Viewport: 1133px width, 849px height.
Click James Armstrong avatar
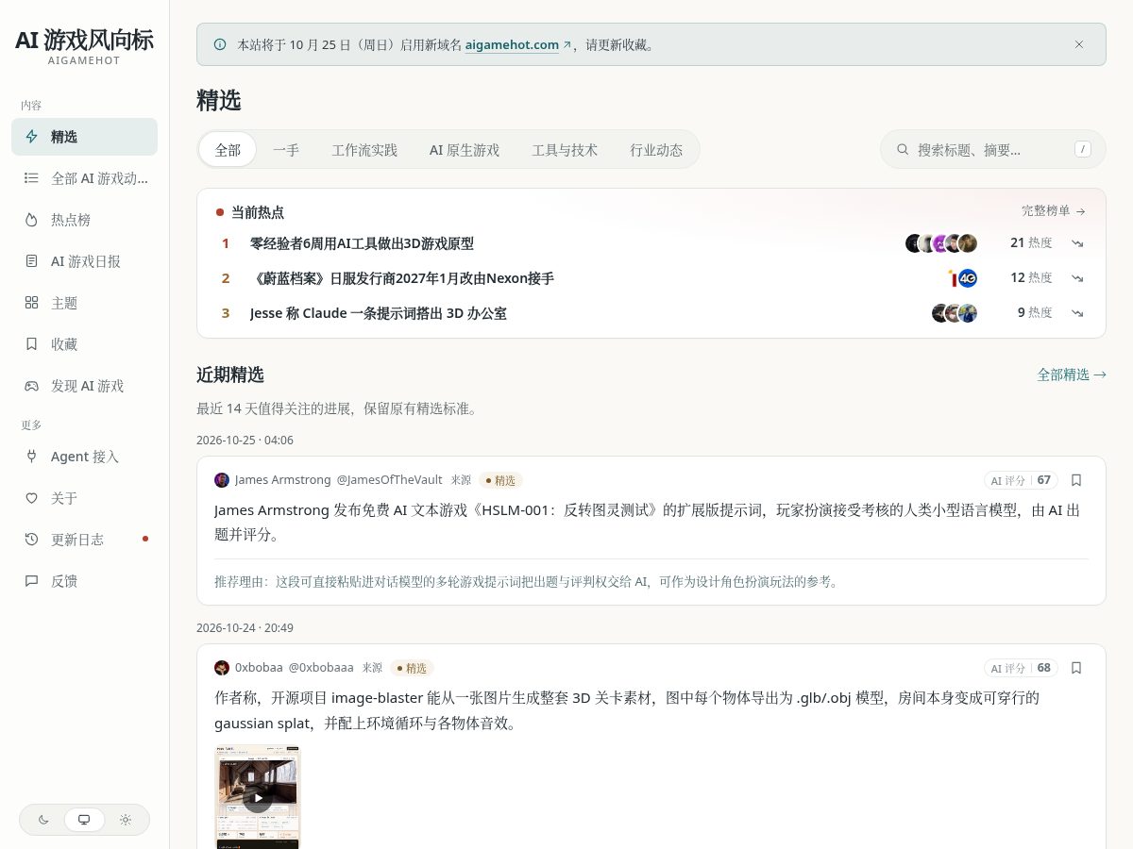(222, 480)
